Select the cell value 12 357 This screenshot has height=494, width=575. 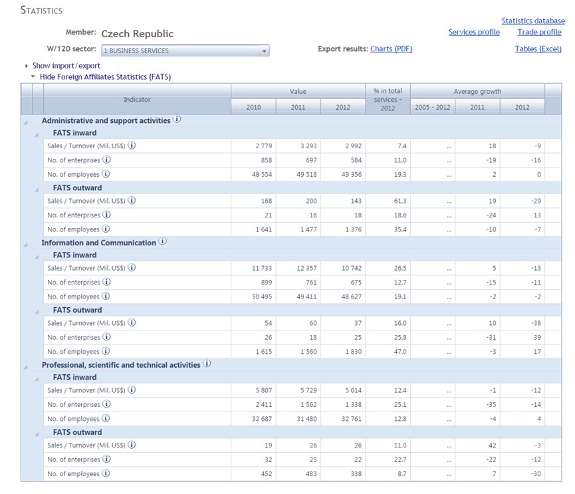[306, 268]
